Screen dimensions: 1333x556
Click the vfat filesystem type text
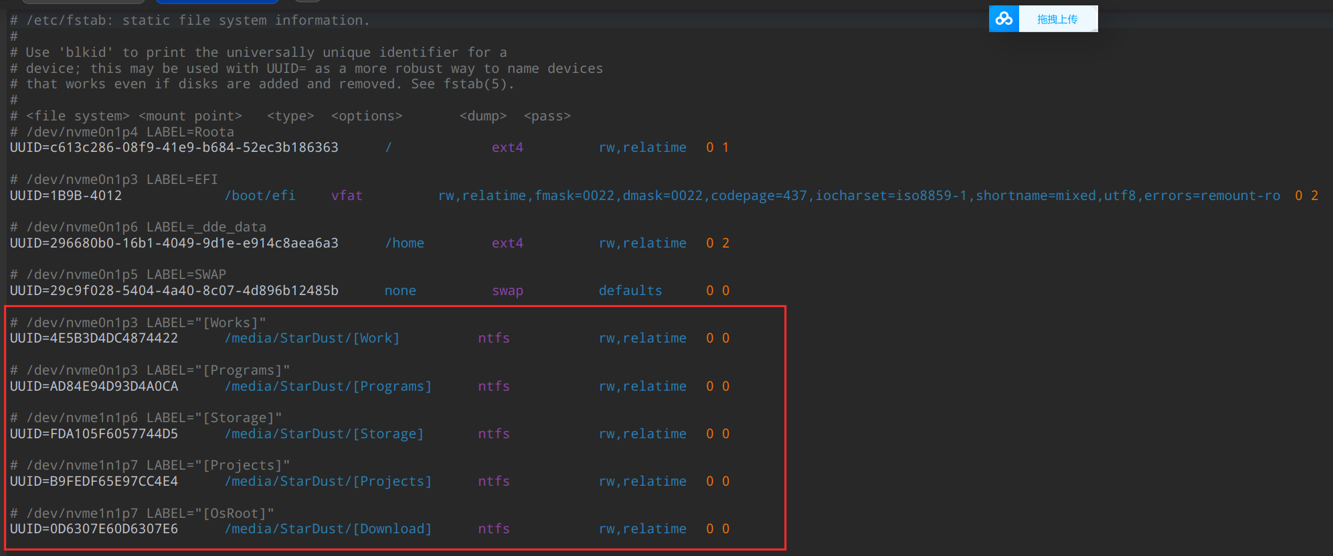347,195
